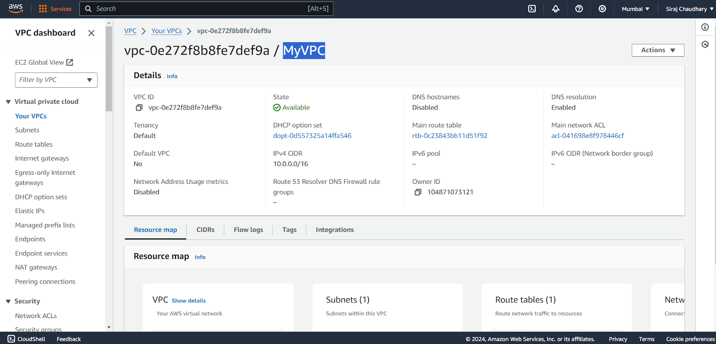The image size is (716, 344).
Task: Go to Peering connections in sidebar
Action: point(45,282)
